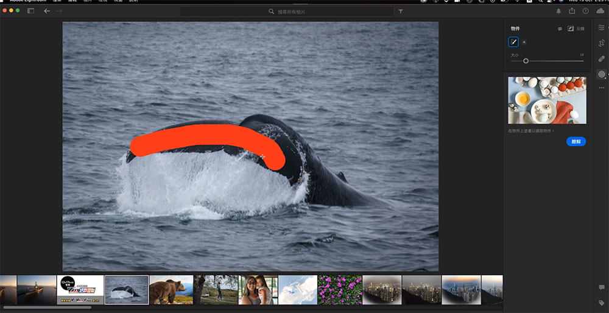Open the search filter funnel
609x313 pixels.
pyautogui.click(x=401, y=11)
